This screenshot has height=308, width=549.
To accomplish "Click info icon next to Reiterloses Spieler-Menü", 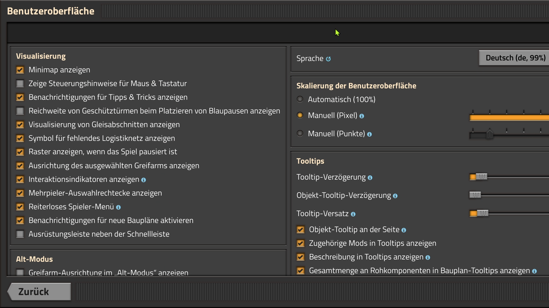I will point(118,207).
